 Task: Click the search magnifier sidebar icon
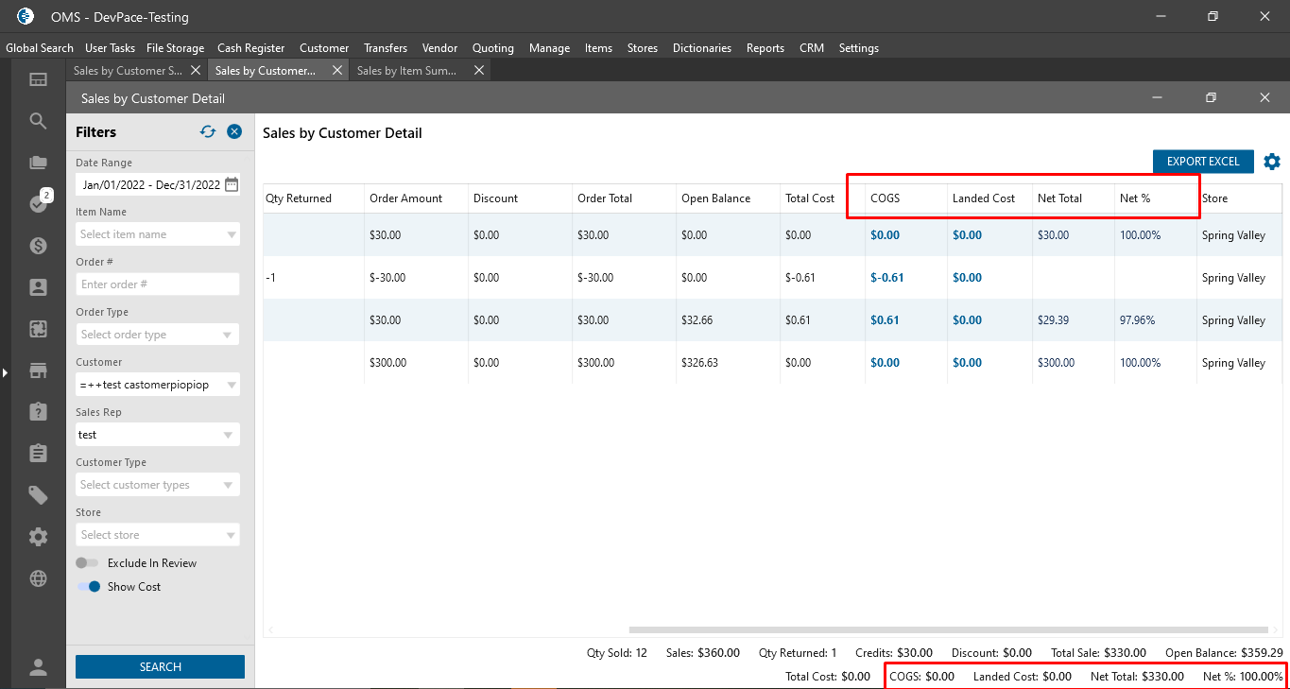tap(38, 121)
